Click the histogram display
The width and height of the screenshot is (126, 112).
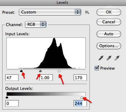(x=46, y=53)
